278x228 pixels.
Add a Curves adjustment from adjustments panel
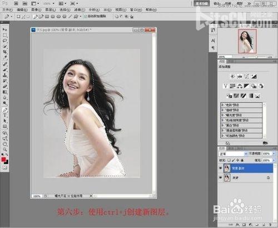247,76
